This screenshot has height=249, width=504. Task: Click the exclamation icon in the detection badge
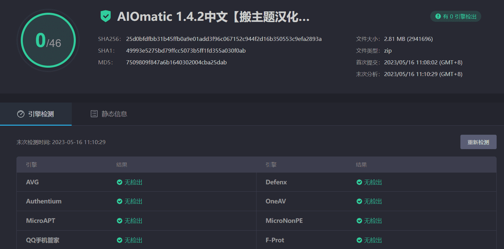click(438, 16)
